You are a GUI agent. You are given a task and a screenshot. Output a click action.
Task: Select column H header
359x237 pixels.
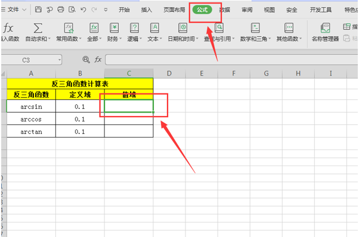tap(298, 73)
